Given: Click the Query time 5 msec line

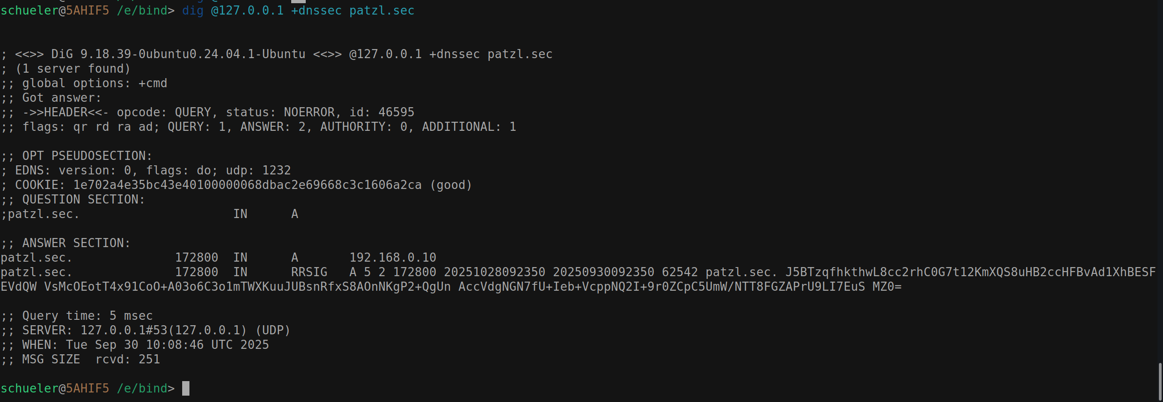Looking at the screenshot, I should [87, 316].
